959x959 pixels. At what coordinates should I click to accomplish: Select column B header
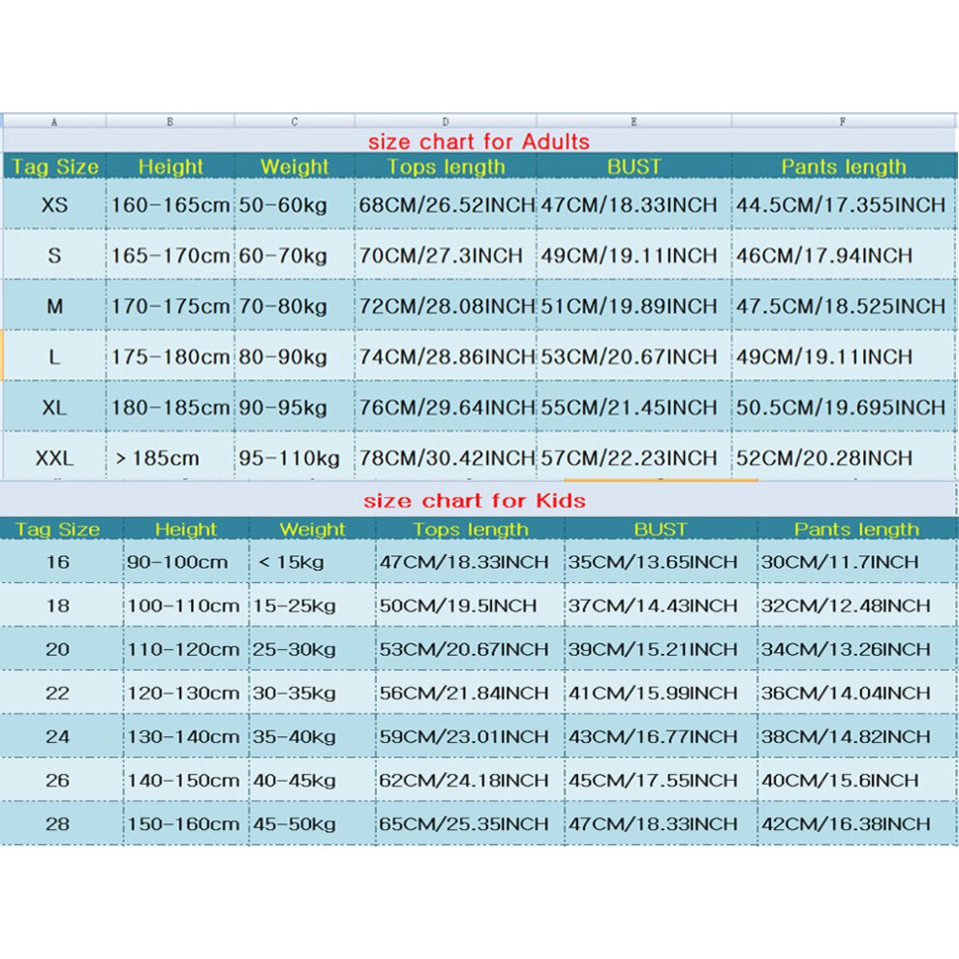coord(170,121)
